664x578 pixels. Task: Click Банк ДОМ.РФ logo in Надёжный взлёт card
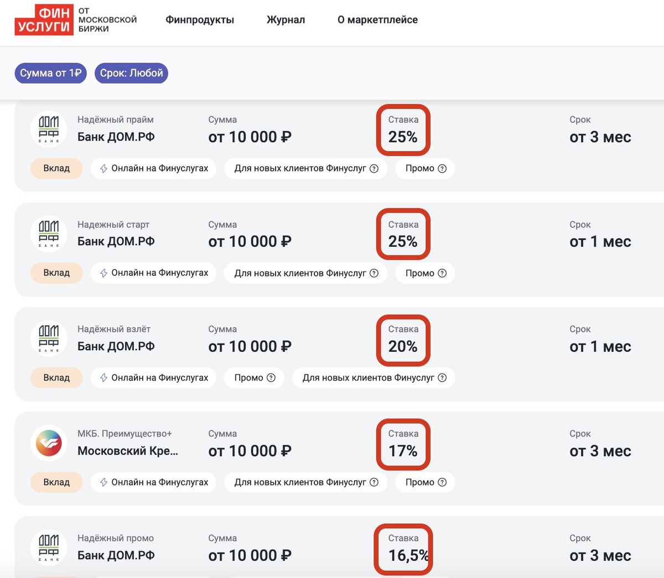(49, 339)
